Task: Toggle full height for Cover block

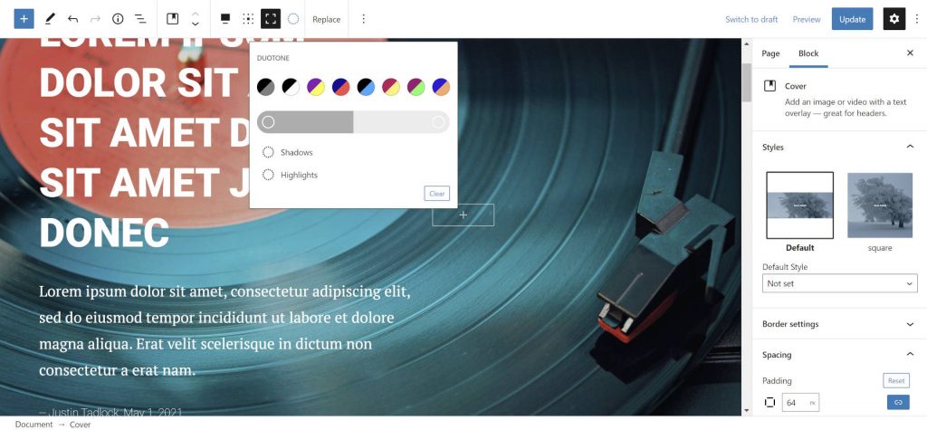Action: pyautogui.click(x=271, y=19)
